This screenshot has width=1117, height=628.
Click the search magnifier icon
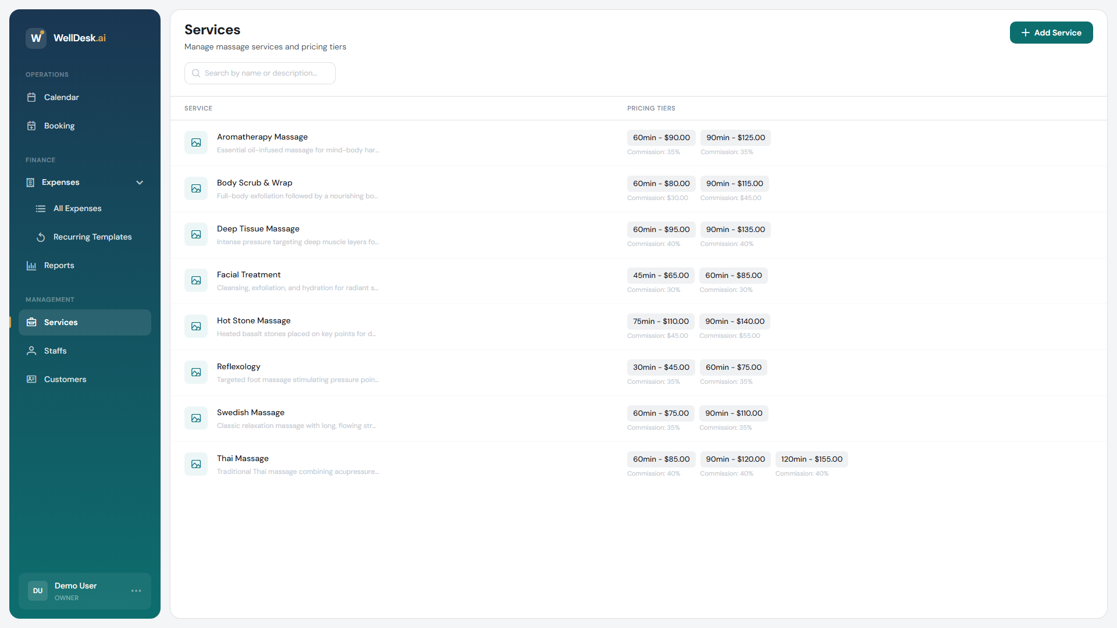196,73
